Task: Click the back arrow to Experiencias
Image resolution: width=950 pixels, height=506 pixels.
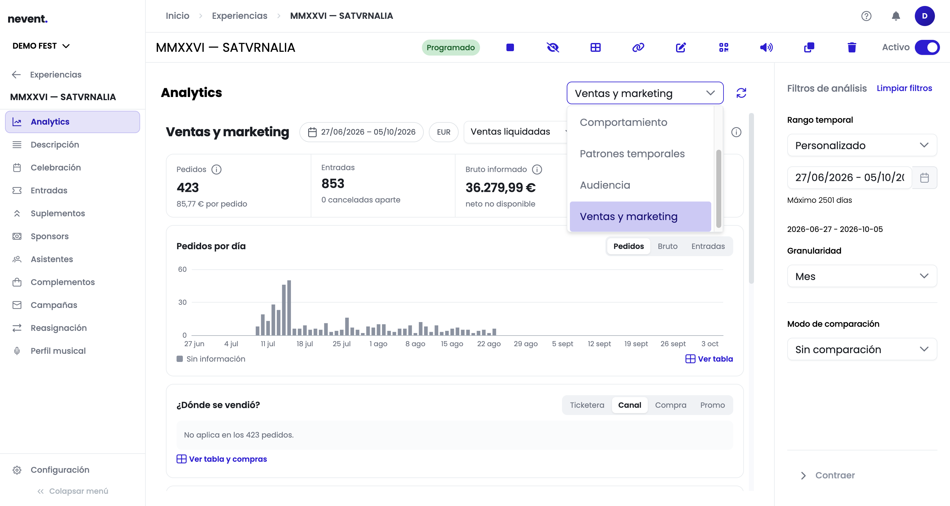Action: coord(16,74)
